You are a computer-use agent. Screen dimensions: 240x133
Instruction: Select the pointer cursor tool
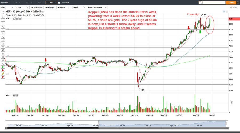point(3,17)
